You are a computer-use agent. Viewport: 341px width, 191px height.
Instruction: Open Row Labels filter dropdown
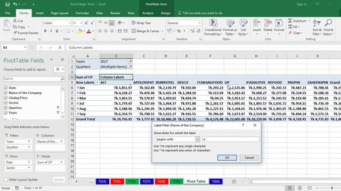tap(97, 83)
